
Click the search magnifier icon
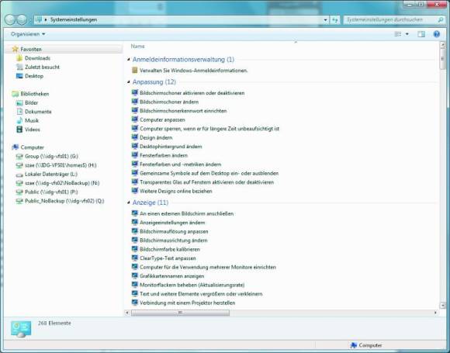coord(441,20)
